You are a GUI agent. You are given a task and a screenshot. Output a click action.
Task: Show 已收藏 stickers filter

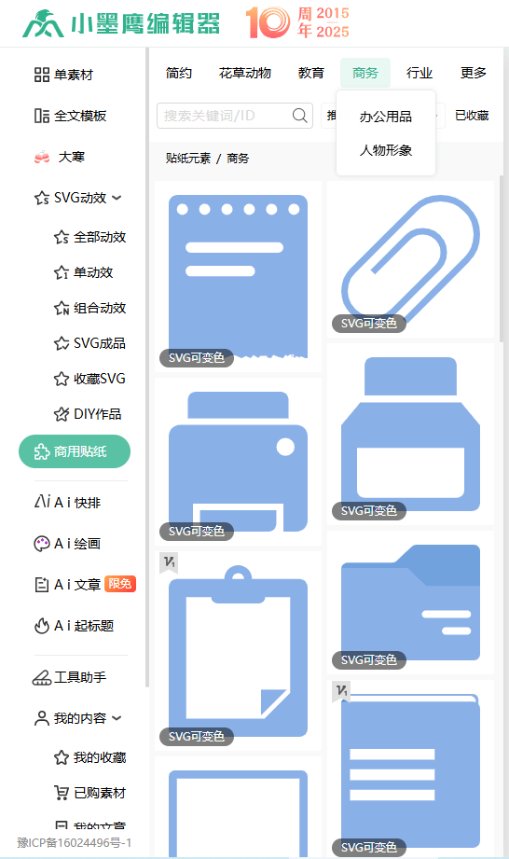coord(472,116)
